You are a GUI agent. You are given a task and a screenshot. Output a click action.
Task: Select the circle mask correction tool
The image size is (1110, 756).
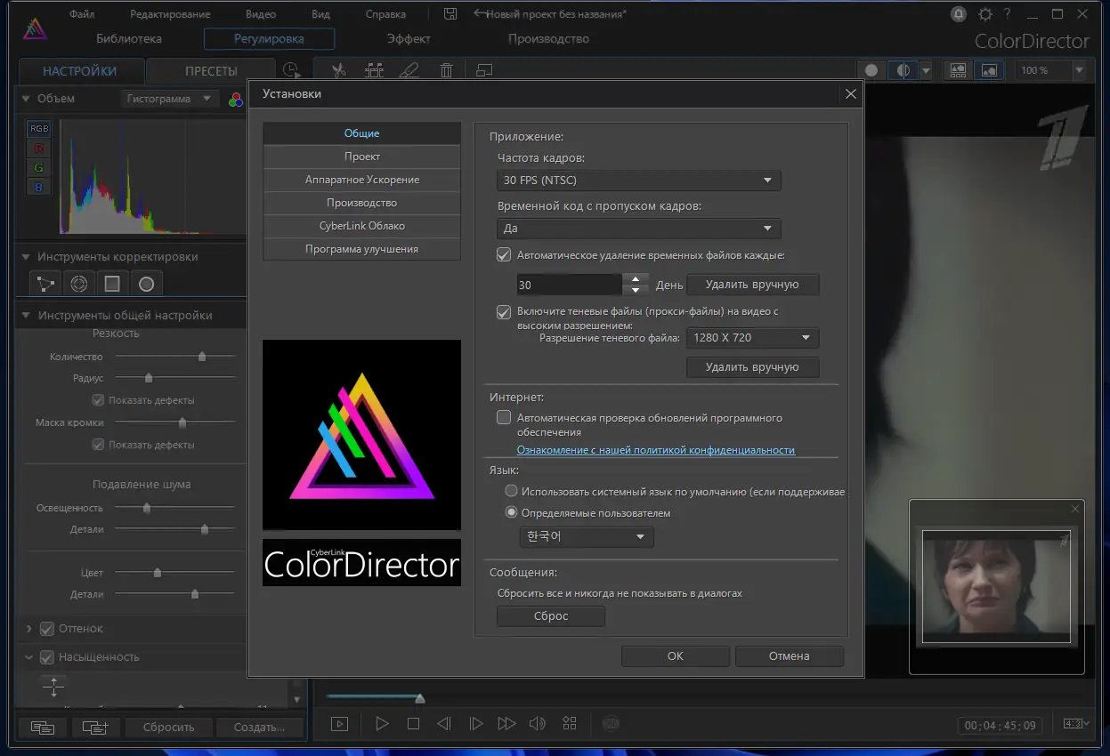coord(146,284)
